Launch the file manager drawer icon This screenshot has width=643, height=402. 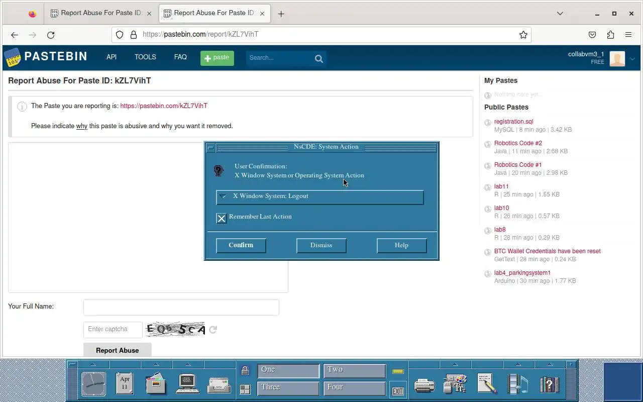(x=156, y=384)
